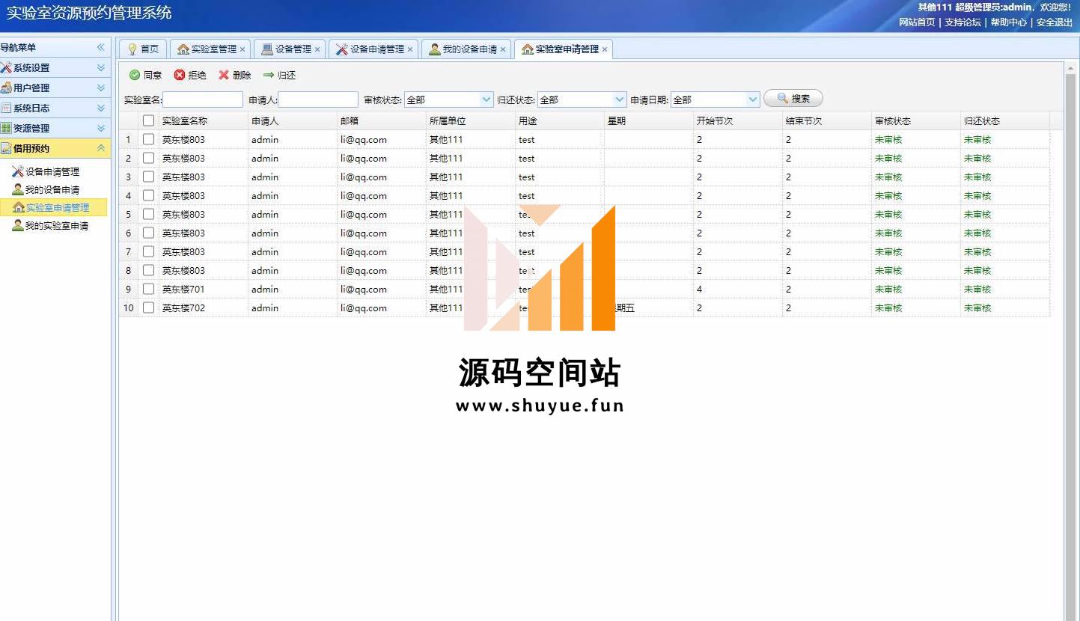
Task: Click the 归还 return arrow icon
Action: [269, 75]
